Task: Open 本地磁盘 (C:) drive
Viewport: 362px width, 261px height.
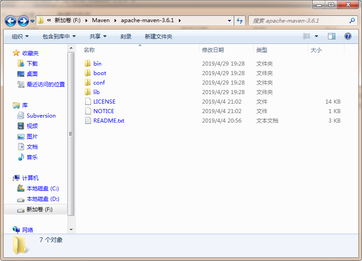Action: 43,189
